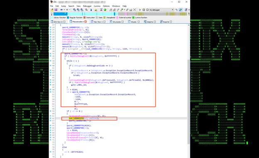Click the second search toolbar icon
This screenshot has width=259, height=158.
pos(78,10)
